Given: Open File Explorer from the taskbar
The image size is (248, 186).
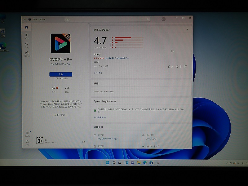Looking at the screenshot, I should tap(139, 163).
